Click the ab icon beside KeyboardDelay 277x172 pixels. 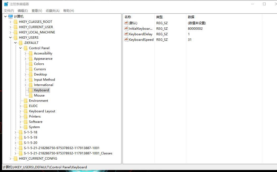click(x=126, y=34)
